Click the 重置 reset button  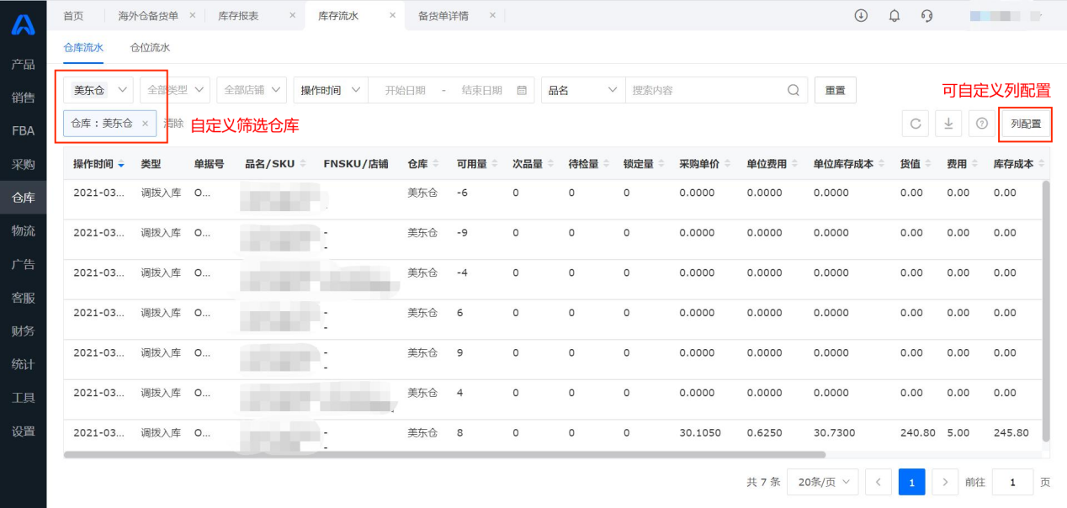(836, 90)
